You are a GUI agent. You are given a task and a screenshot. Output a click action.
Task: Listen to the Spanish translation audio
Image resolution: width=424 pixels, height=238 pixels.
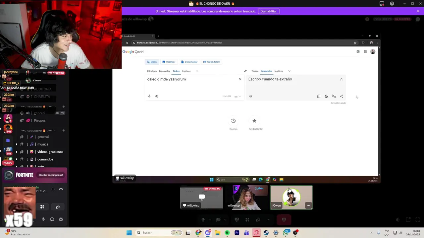[x=250, y=96]
